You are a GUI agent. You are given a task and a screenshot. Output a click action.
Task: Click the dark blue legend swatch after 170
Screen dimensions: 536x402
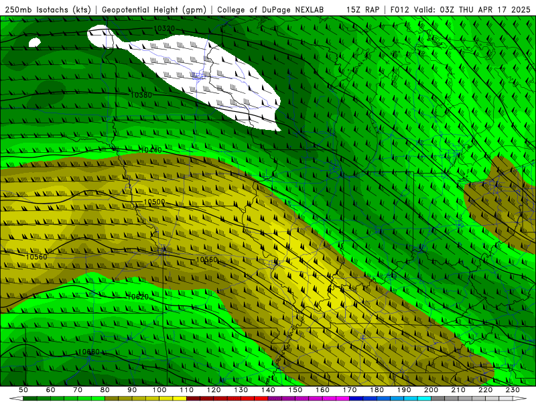[356, 399]
